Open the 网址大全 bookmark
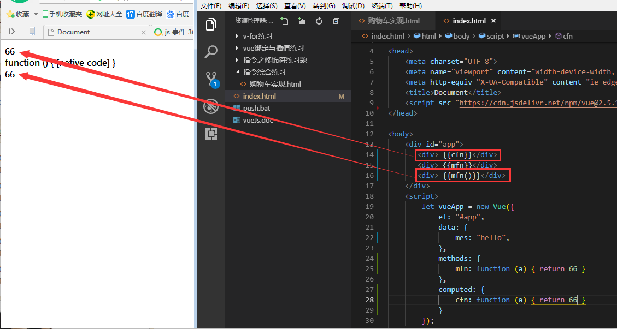The width and height of the screenshot is (617, 329). tap(104, 14)
